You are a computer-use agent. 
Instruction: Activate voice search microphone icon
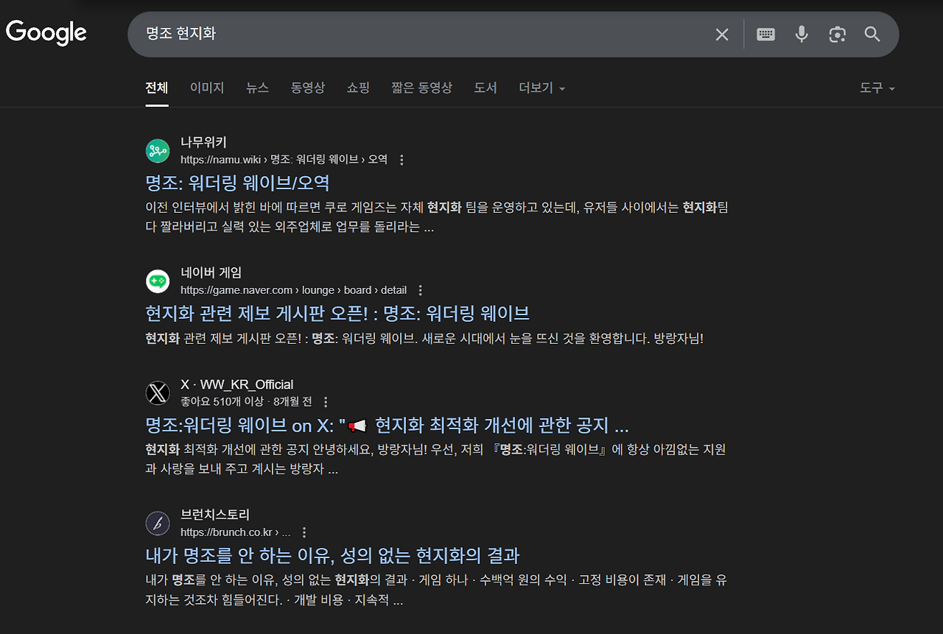point(802,34)
